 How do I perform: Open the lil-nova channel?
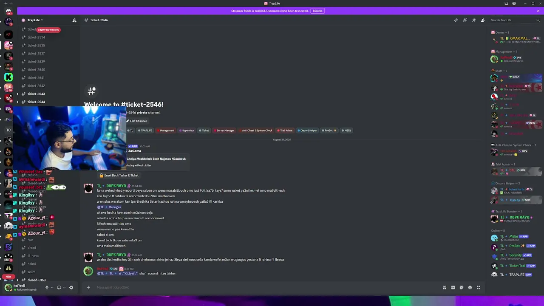(x=33, y=256)
